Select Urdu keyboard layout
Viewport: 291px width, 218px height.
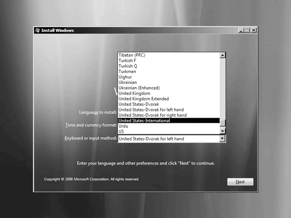click(x=169, y=126)
